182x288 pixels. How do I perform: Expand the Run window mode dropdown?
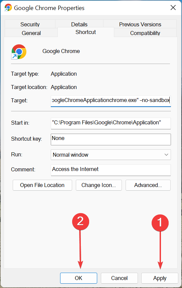coord(111,155)
